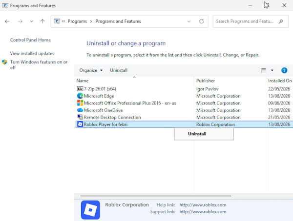Expand the address bar history dropdown
The image size is (293, 221).
tap(189, 21)
